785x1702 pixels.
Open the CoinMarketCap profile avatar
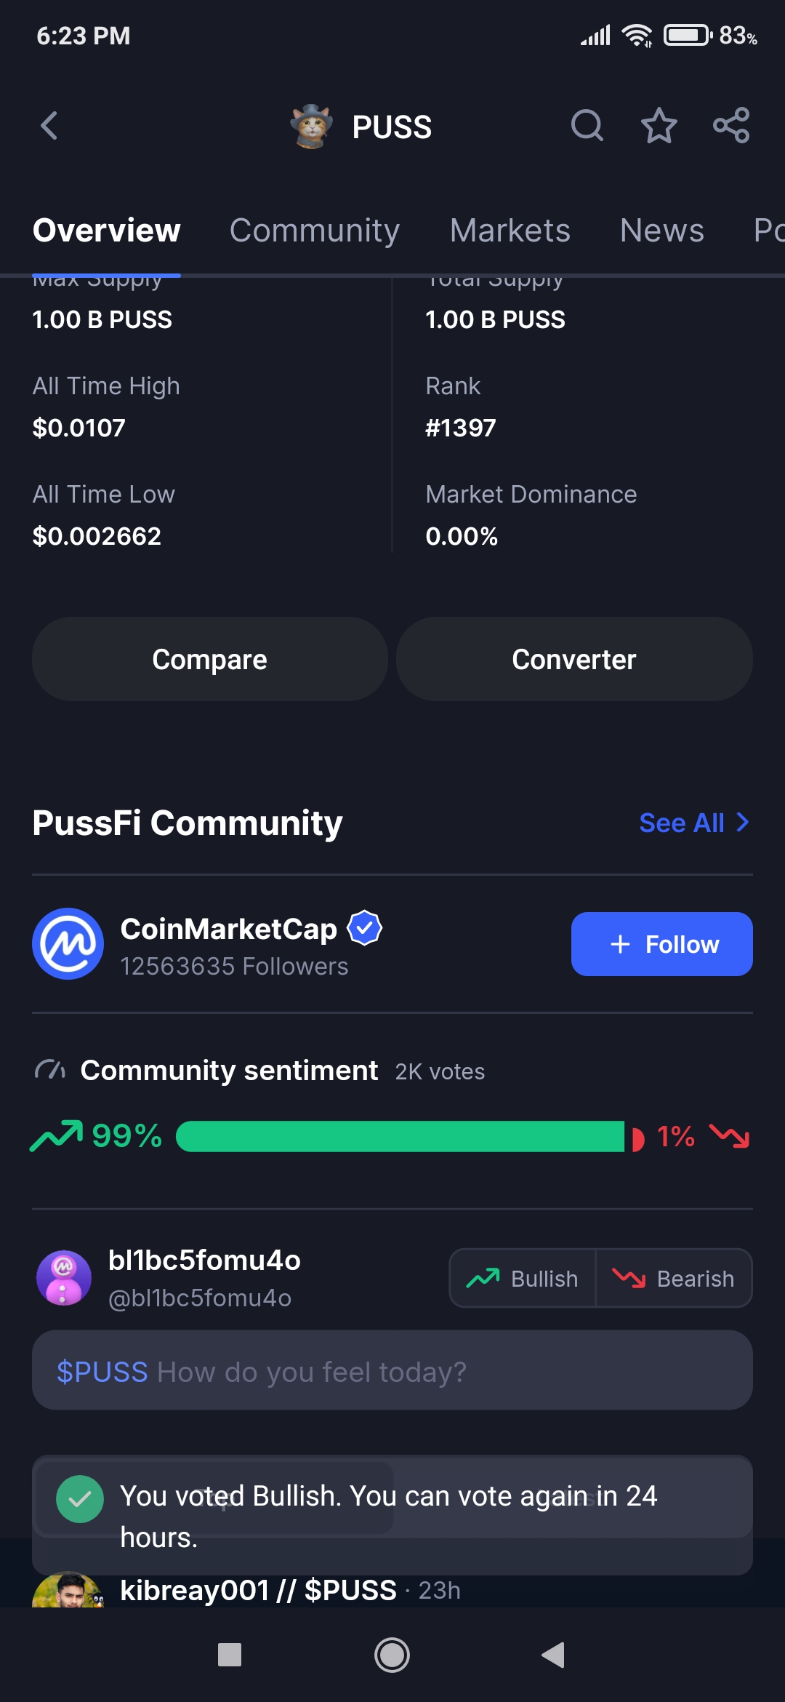[x=68, y=943]
